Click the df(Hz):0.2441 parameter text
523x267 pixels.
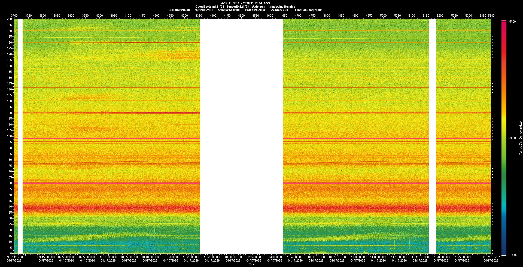click(x=203, y=10)
